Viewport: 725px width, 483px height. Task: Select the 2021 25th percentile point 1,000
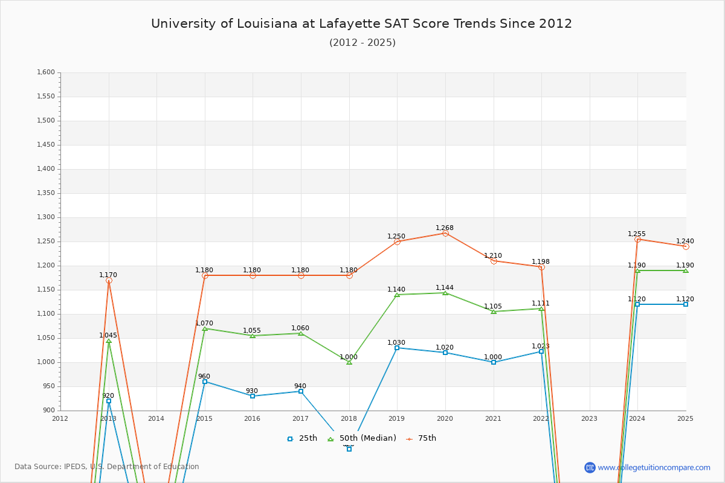click(x=494, y=362)
